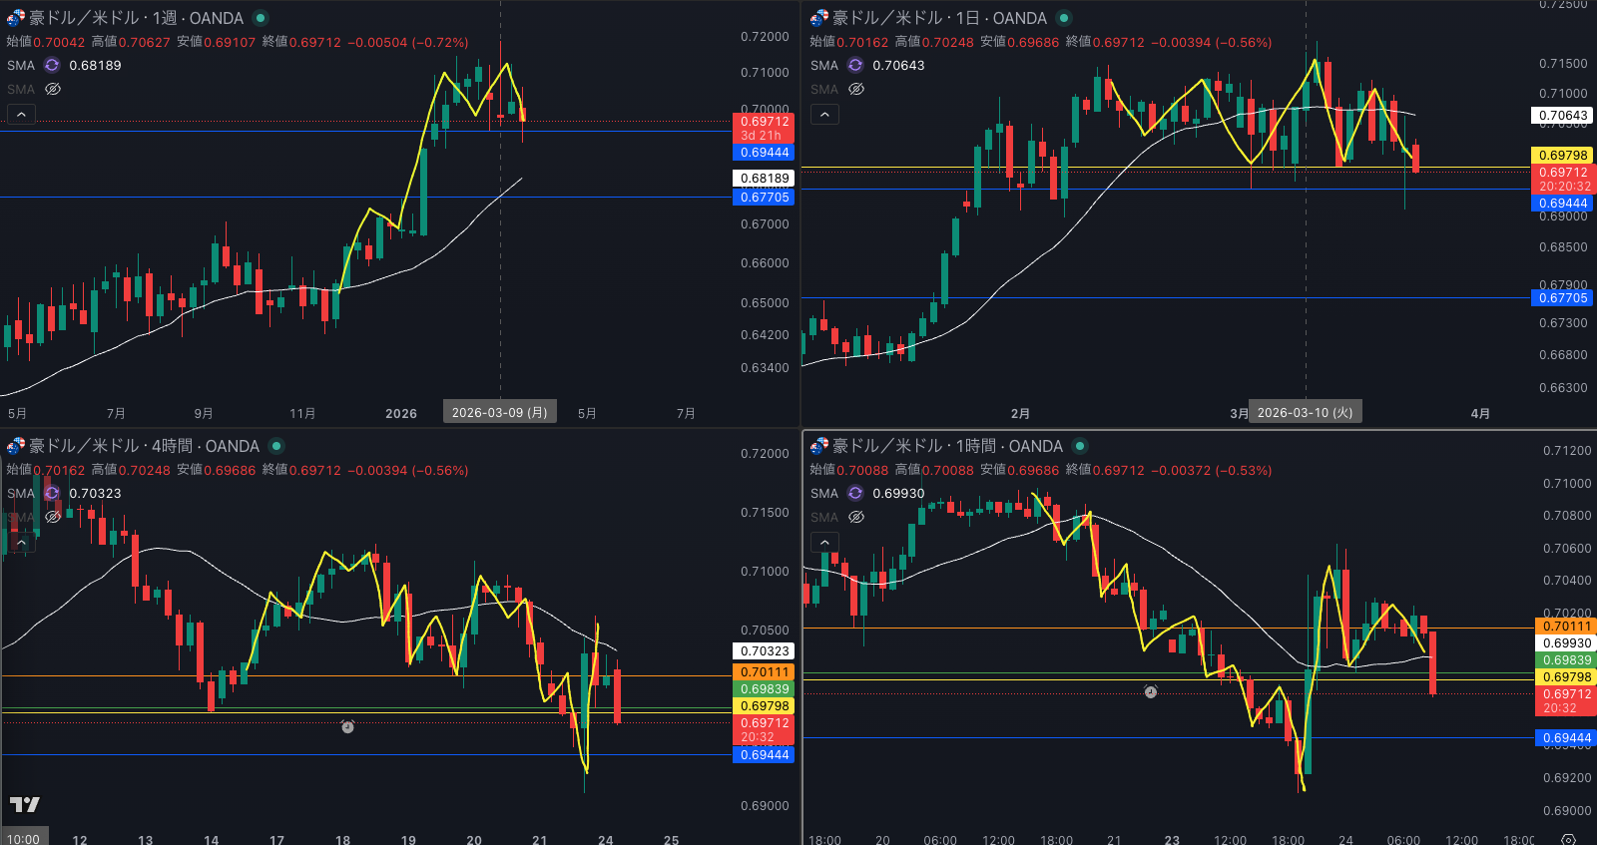
Task: Select the 豪ドル/米ドル 1日 chart title
Action: click(939, 18)
